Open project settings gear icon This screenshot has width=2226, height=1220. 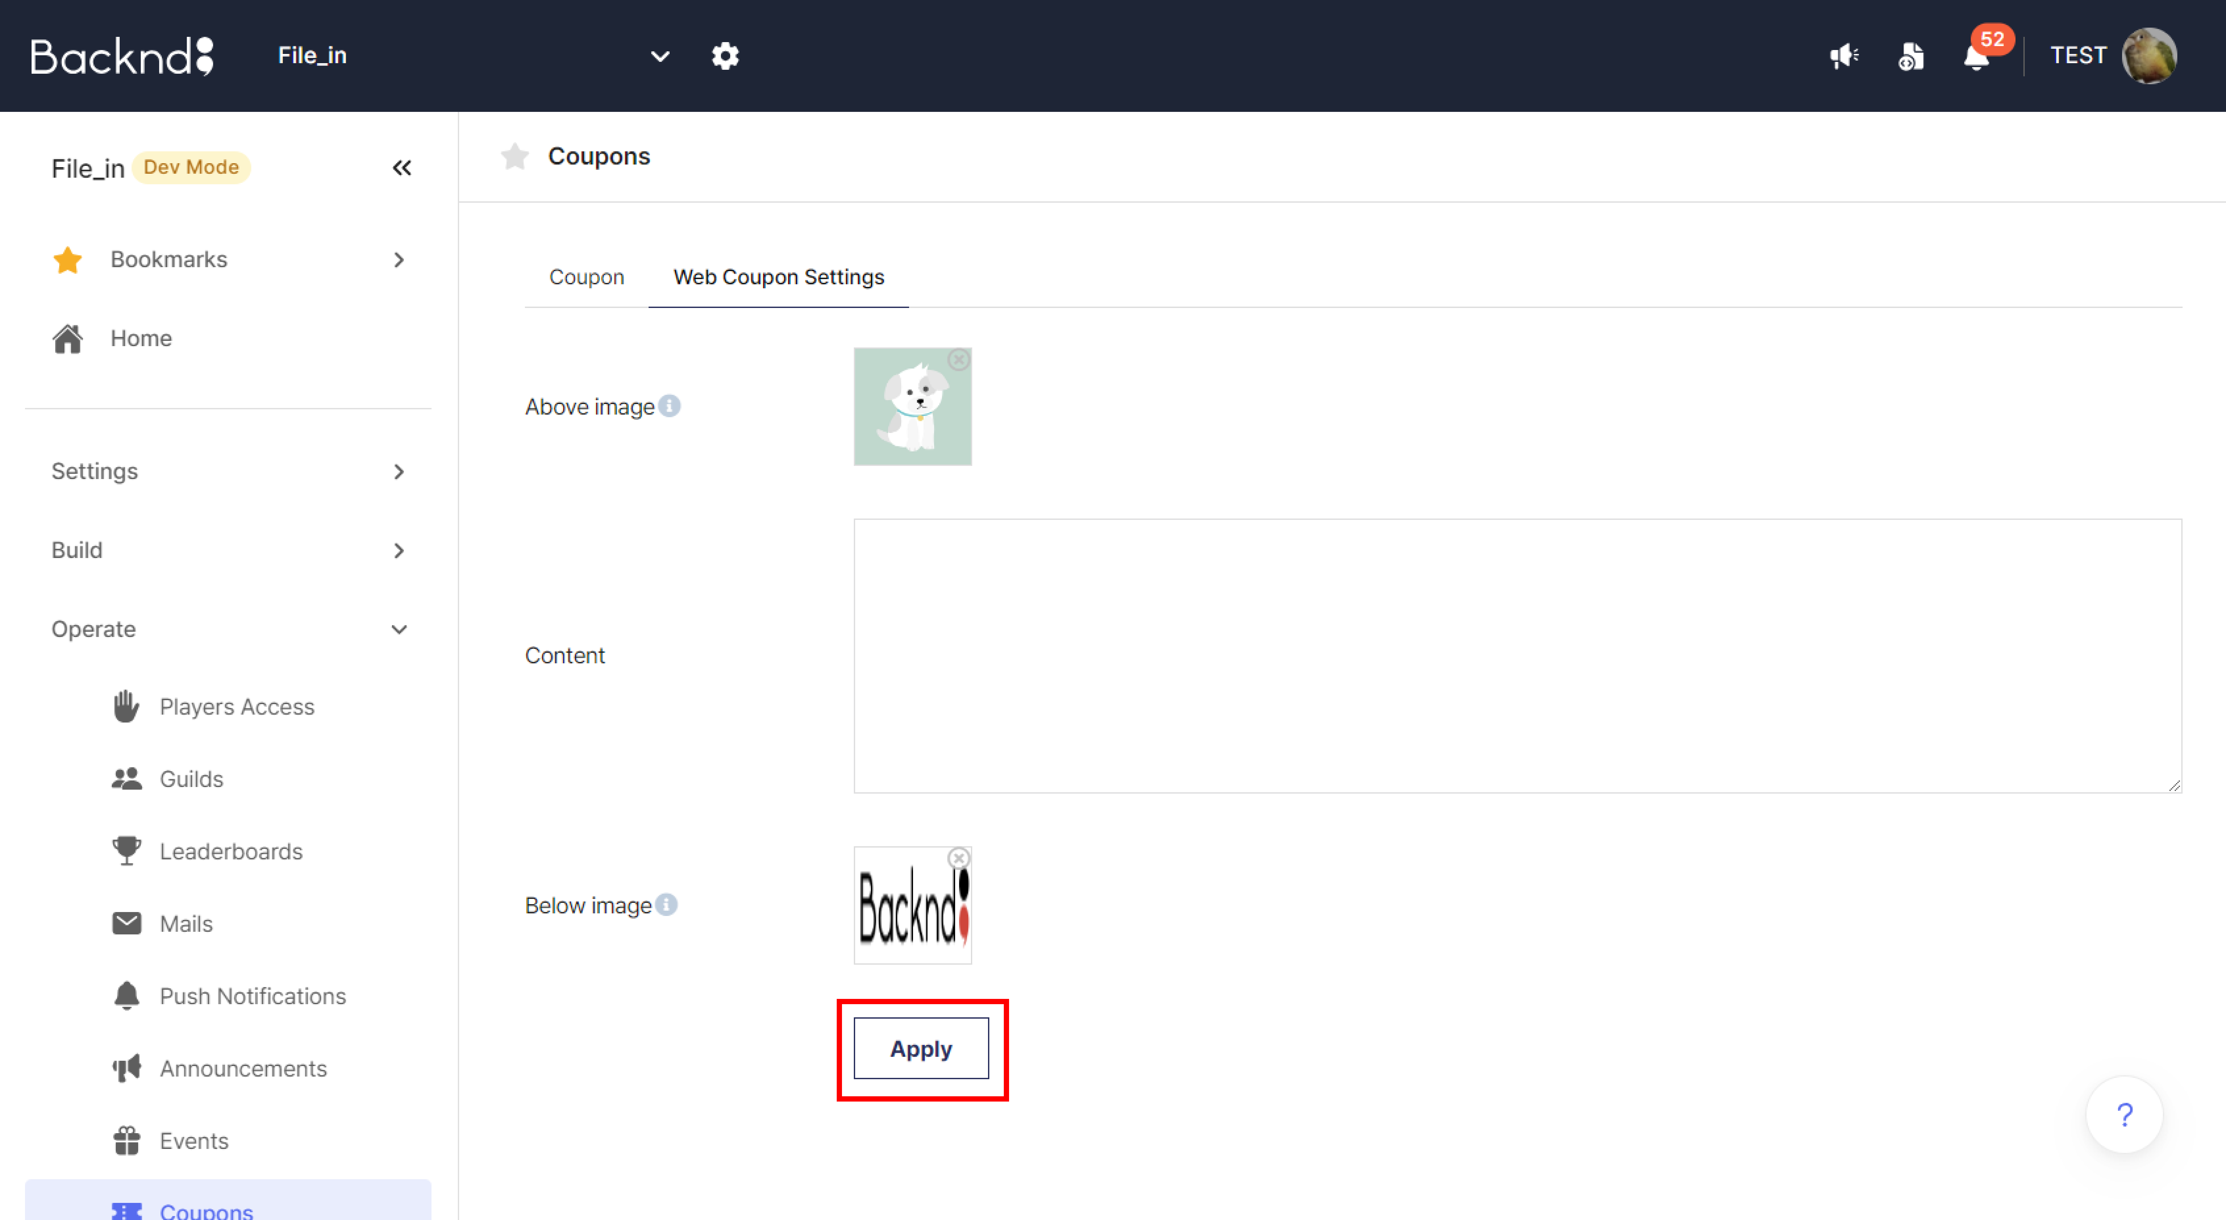coord(725,56)
